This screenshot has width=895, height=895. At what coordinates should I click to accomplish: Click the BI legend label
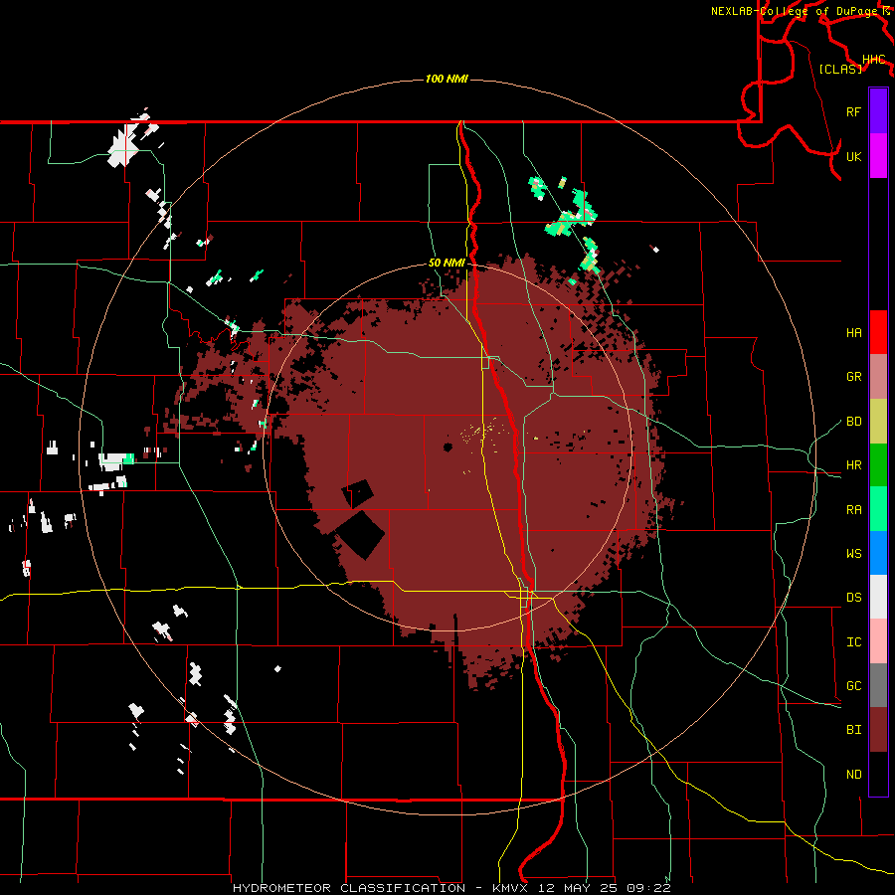pyautogui.click(x=853, y=730)
